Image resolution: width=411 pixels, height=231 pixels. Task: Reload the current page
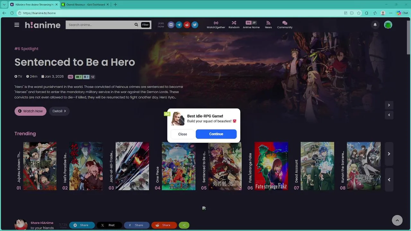click(x=12, y=13)
